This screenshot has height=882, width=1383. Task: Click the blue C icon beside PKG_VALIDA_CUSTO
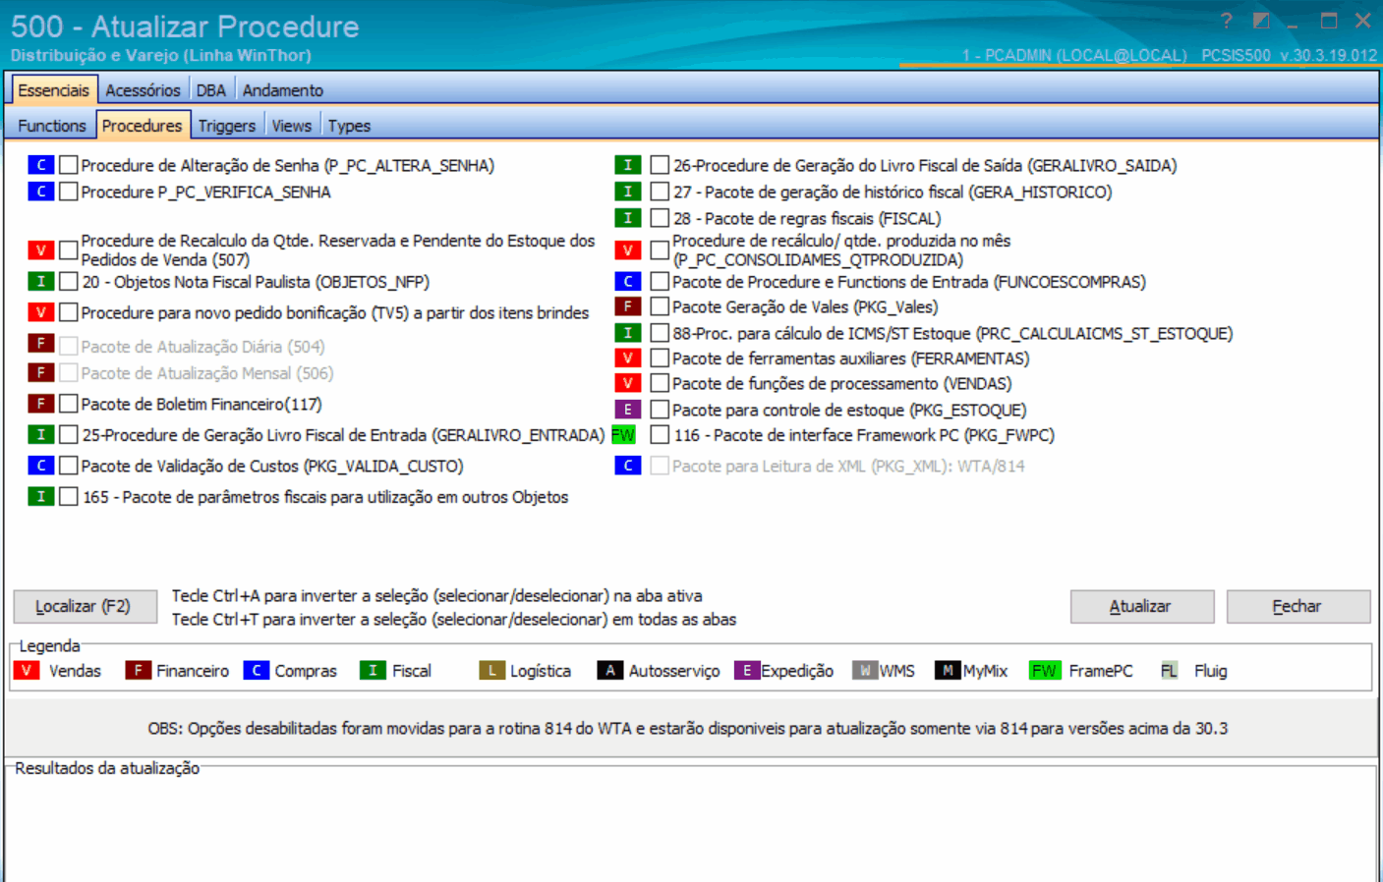tap(40, 466)
